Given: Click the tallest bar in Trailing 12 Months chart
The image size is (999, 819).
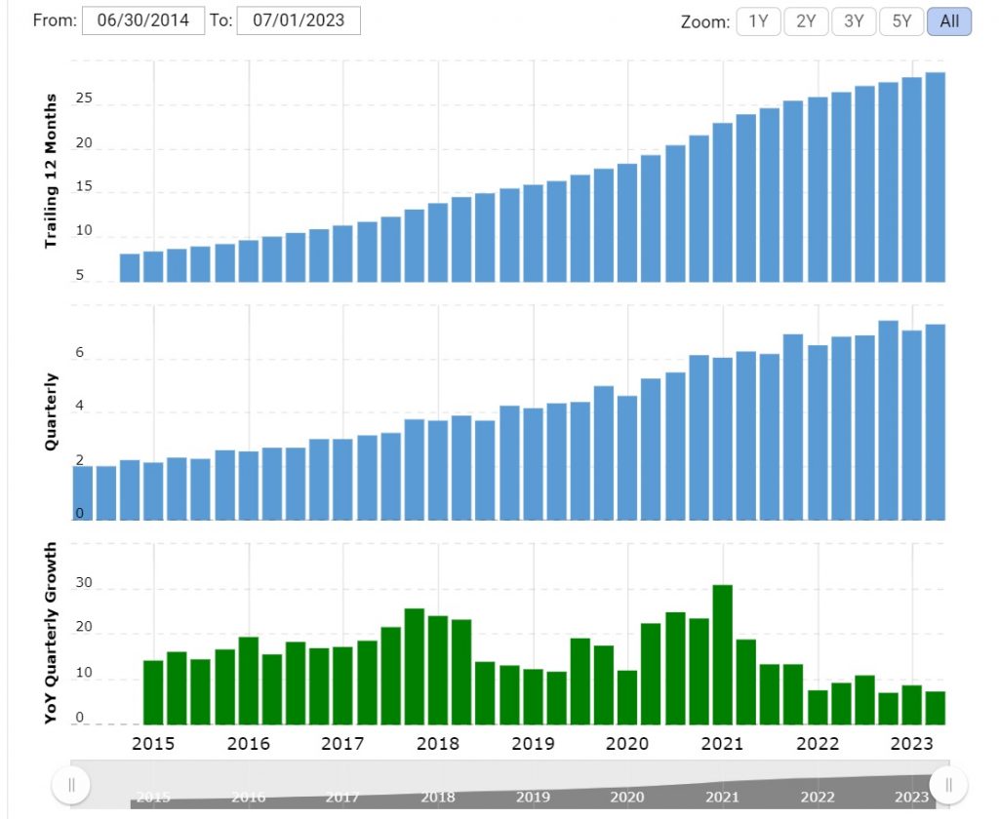Looking at the screenshot, I should click(x=935, y=175).
